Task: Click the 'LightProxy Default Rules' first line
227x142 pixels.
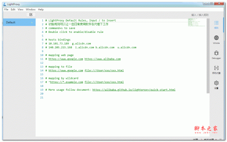Action: coord(81,20)
